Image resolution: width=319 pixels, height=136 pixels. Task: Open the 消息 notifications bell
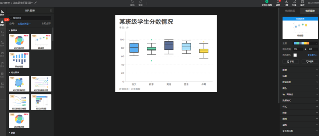click(278, 1)
